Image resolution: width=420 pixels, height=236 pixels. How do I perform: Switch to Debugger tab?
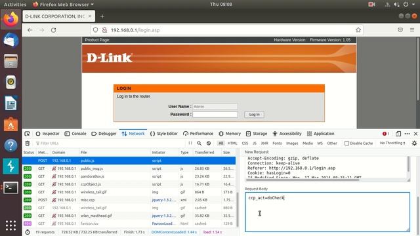(104, 134)
